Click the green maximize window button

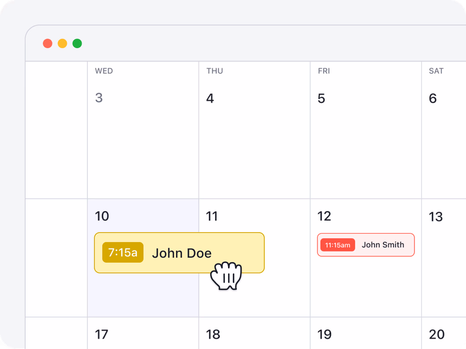click(x=77, y=44)
